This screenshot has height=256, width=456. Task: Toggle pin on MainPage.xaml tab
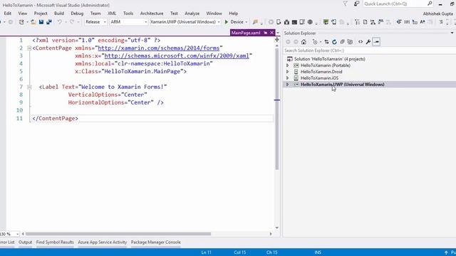[x=266, y=33]
